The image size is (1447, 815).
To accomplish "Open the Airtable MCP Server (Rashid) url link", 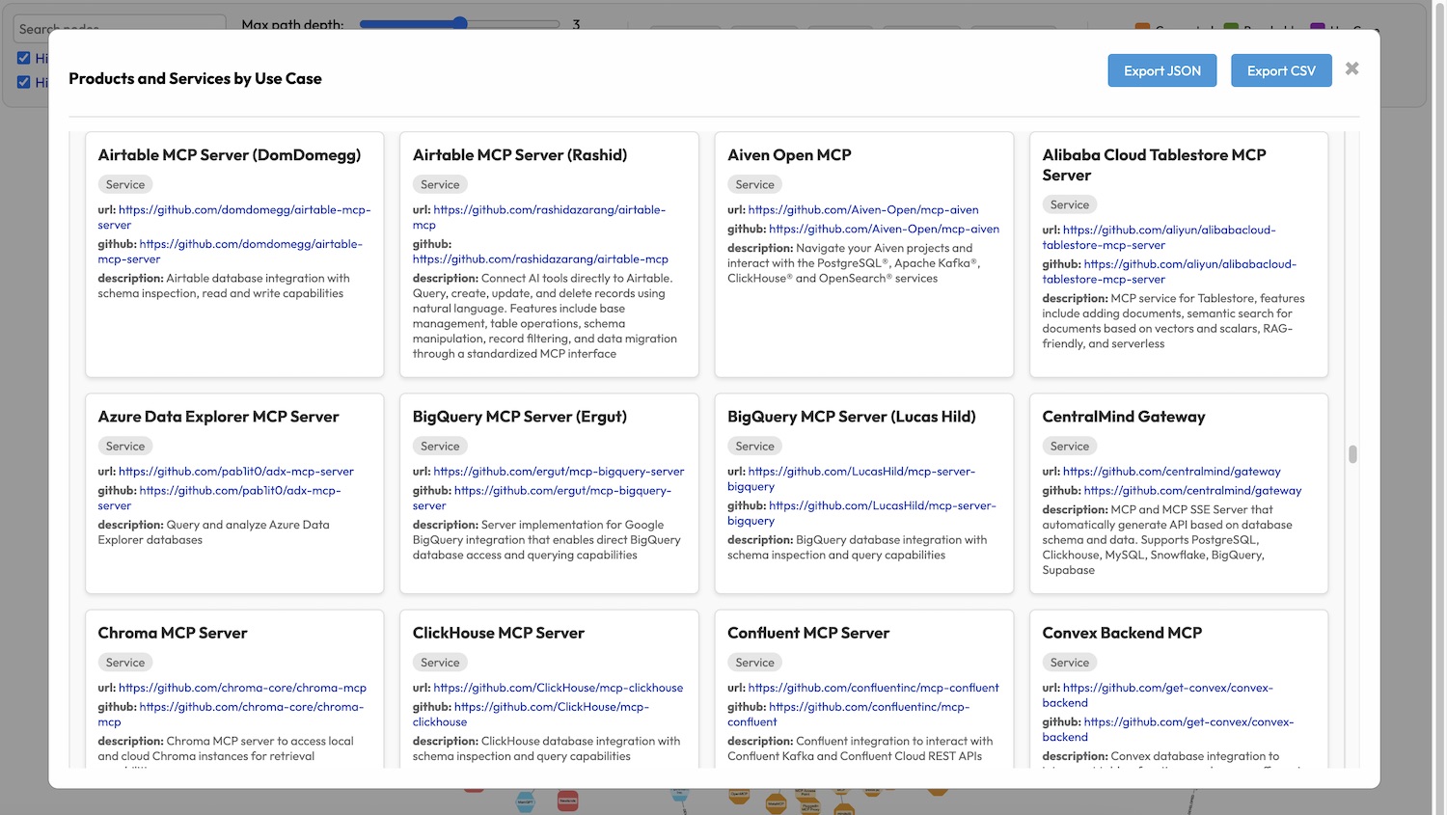I will click(x=540, y=217).
